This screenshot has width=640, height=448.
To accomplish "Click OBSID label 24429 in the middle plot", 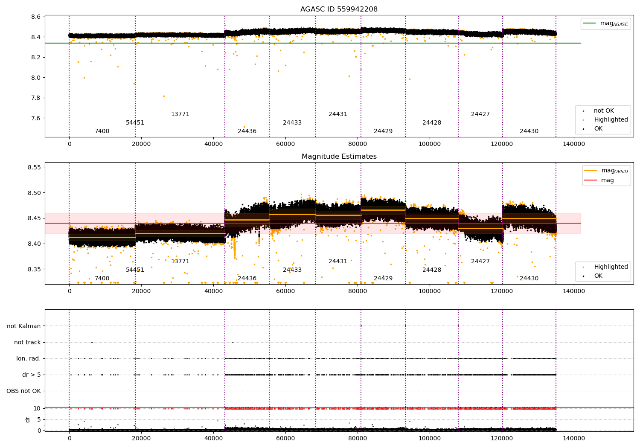I will tap(383, 279).
